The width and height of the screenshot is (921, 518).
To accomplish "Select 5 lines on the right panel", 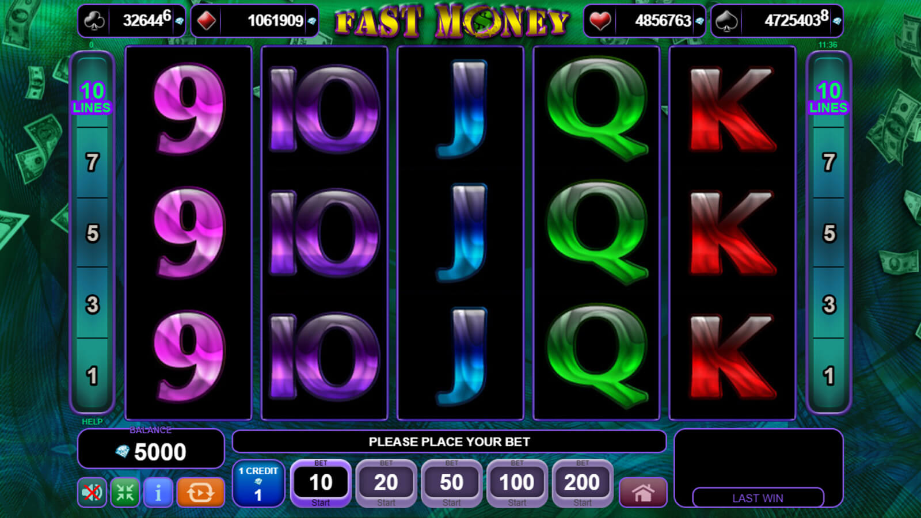I will 829,233.
